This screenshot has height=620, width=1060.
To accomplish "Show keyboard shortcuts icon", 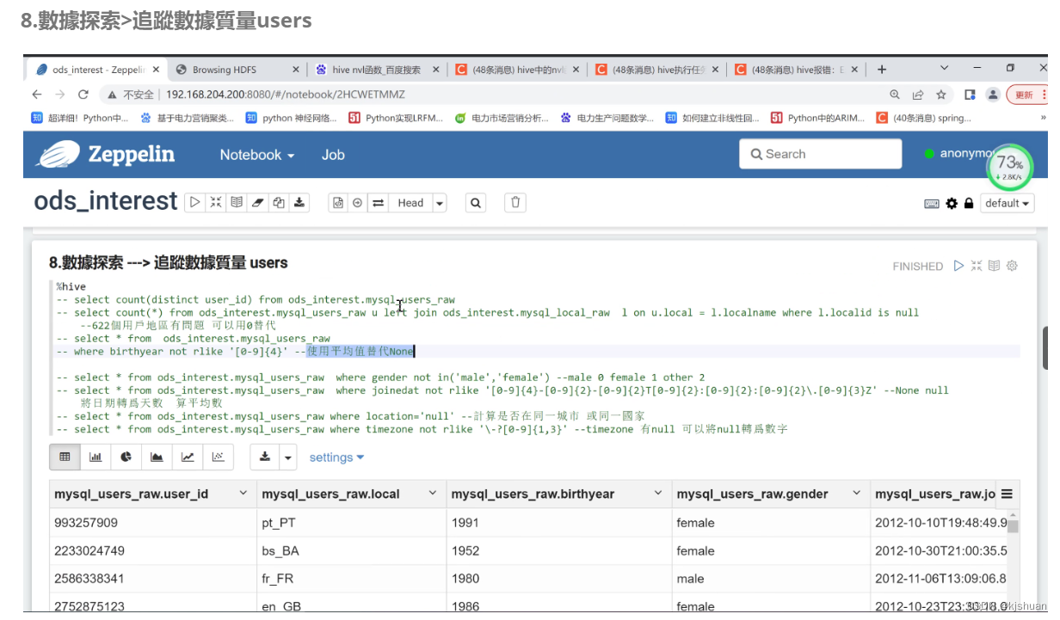I will (932, 204).
